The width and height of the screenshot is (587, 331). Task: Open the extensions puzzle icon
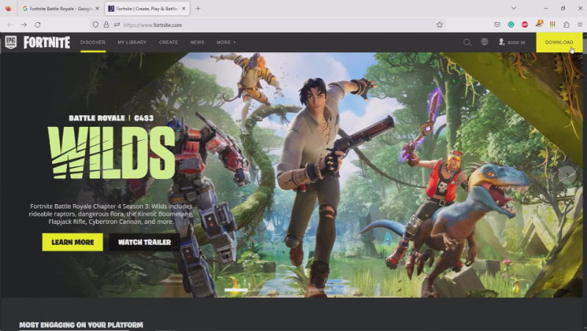566,25
